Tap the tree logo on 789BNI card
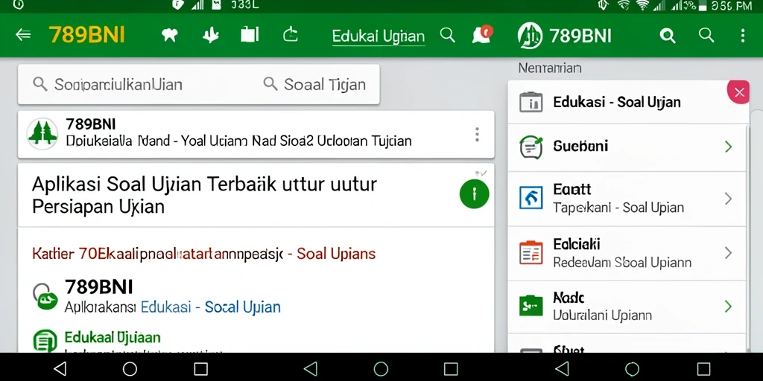763x381 pixels. tap(42, 133)
